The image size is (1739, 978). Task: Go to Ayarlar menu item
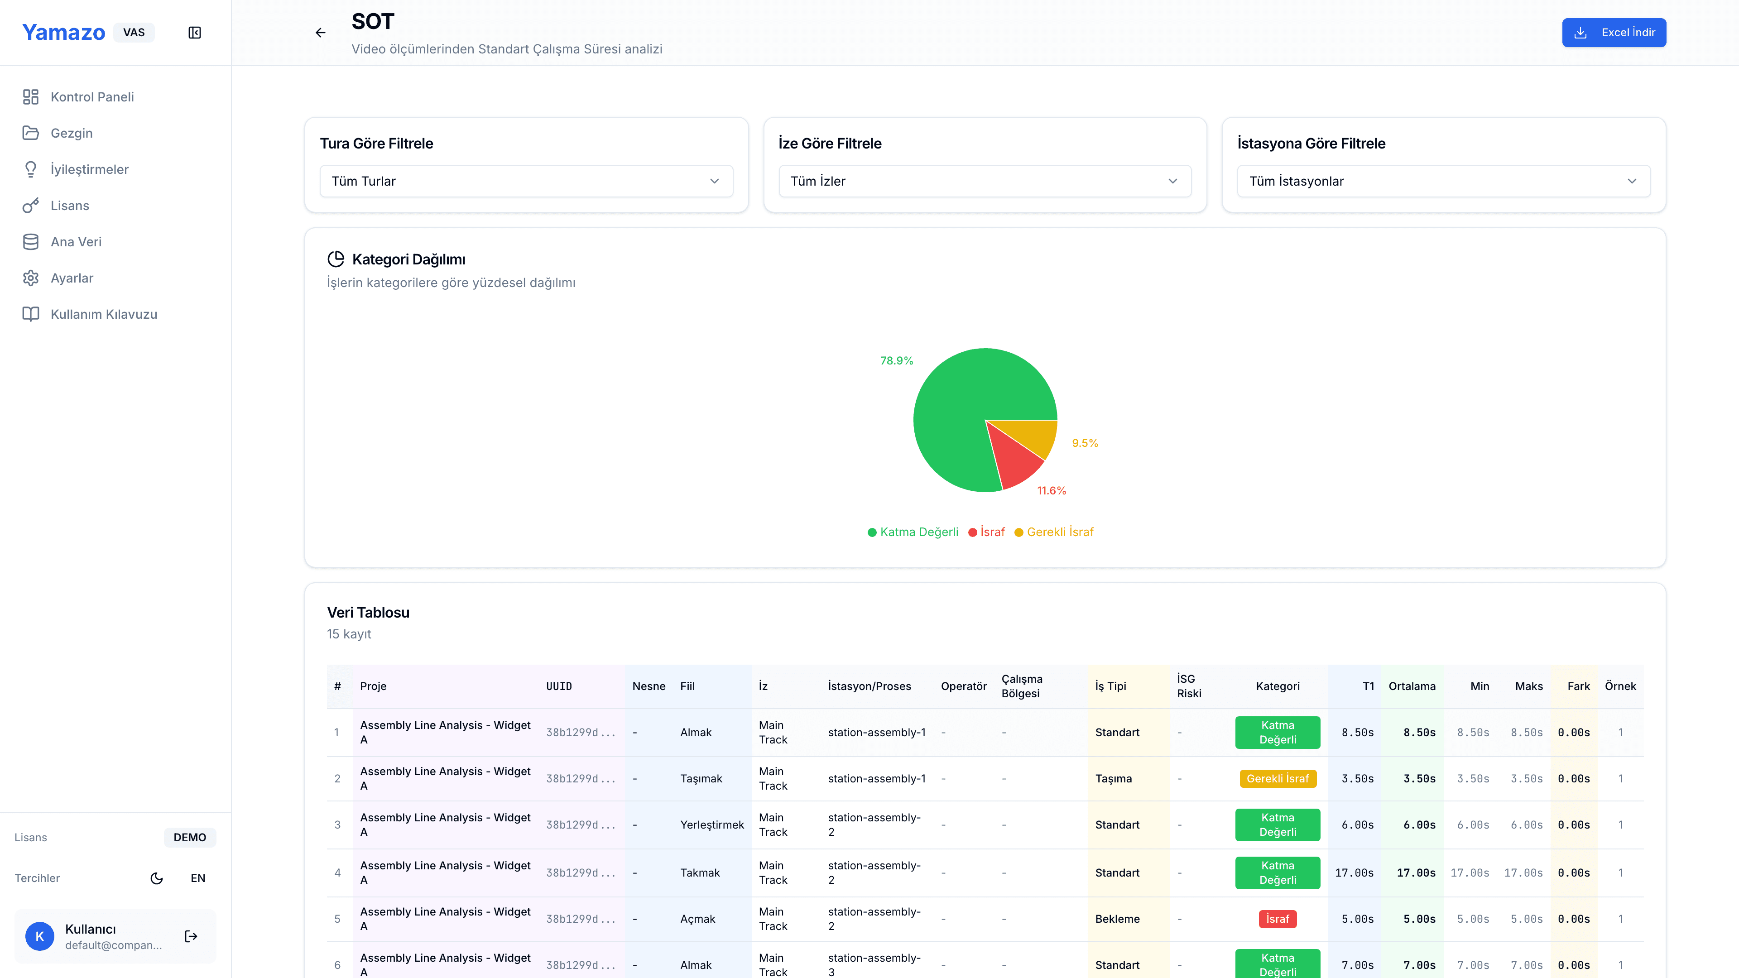tap(72, 278)
